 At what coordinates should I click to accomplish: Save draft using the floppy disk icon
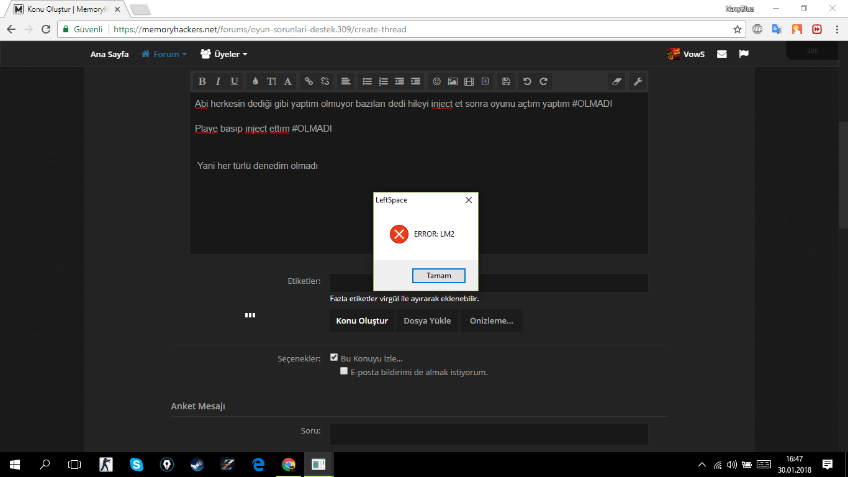coord(506,81)
